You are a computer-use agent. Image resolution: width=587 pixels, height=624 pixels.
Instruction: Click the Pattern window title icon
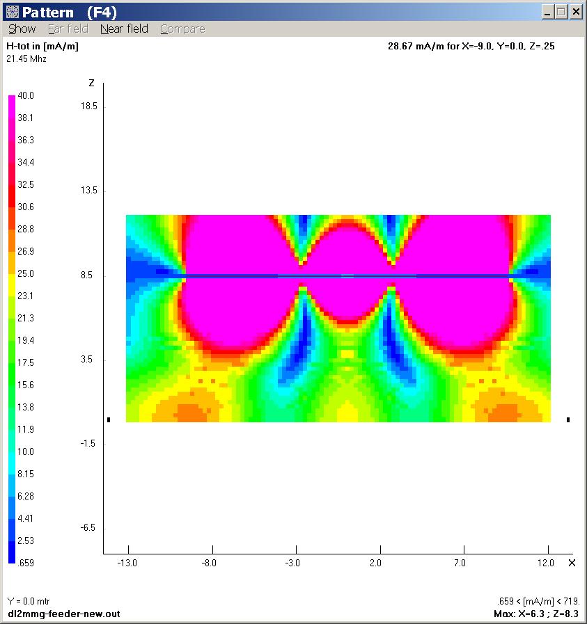(13, 12)
